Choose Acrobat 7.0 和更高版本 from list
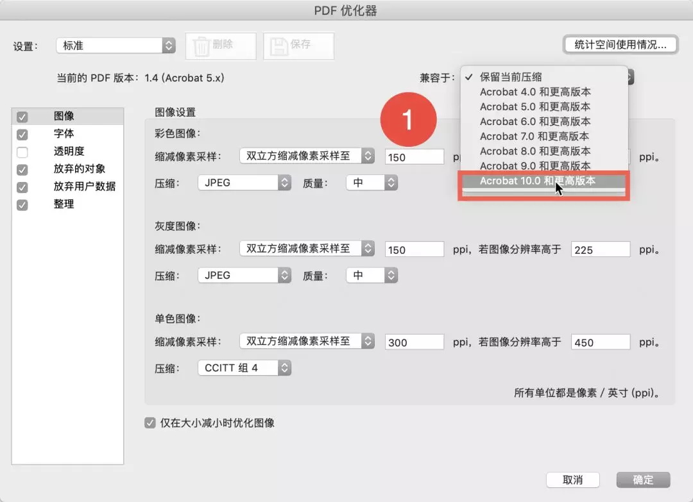Viewport: 693px width, 502px height. pos(534,136)
